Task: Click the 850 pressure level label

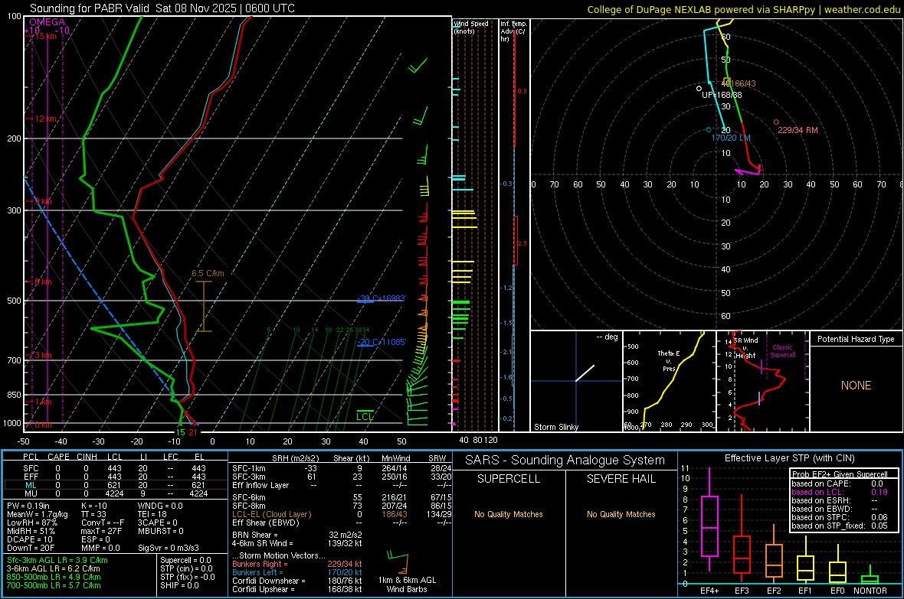Action: 14,395
